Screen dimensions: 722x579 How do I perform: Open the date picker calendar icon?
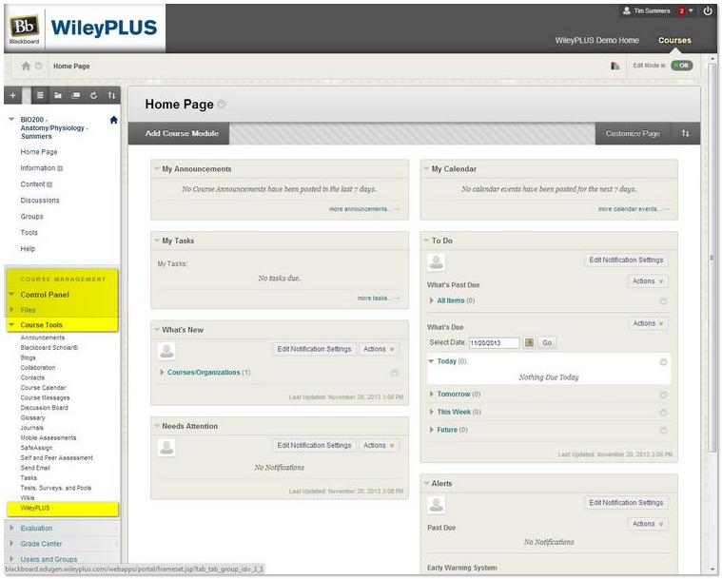pos(529,343)
